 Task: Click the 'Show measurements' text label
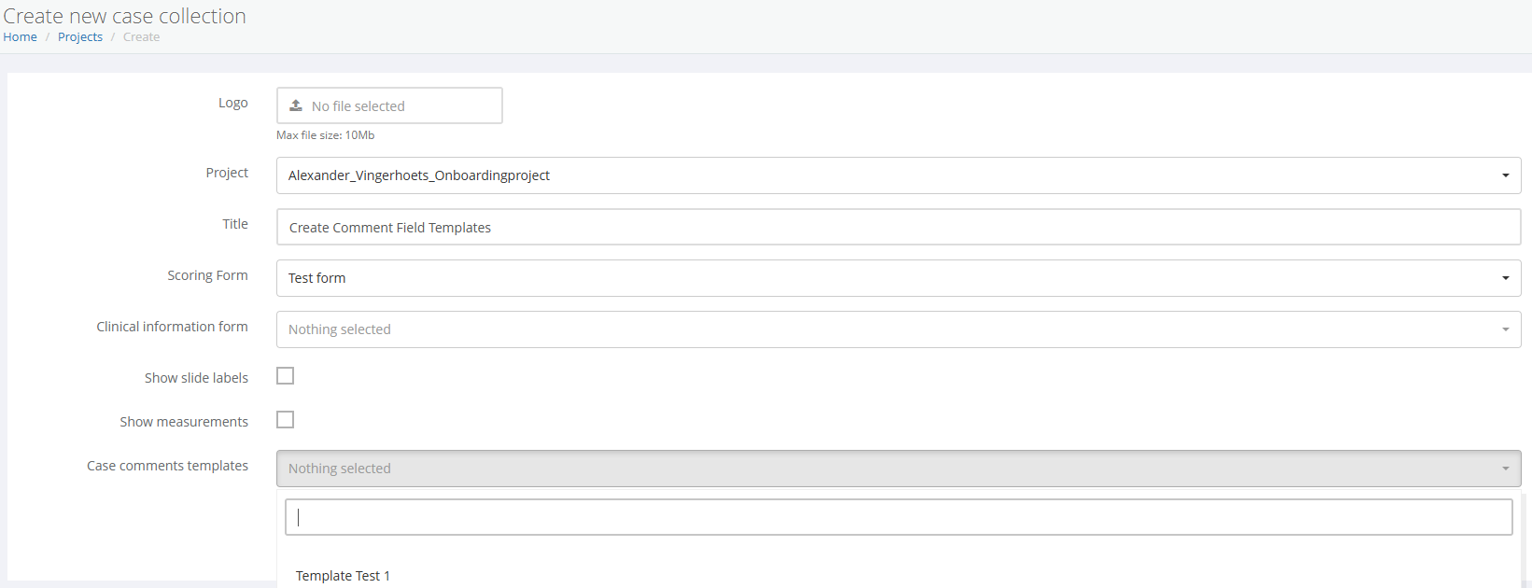coord(184,422)
